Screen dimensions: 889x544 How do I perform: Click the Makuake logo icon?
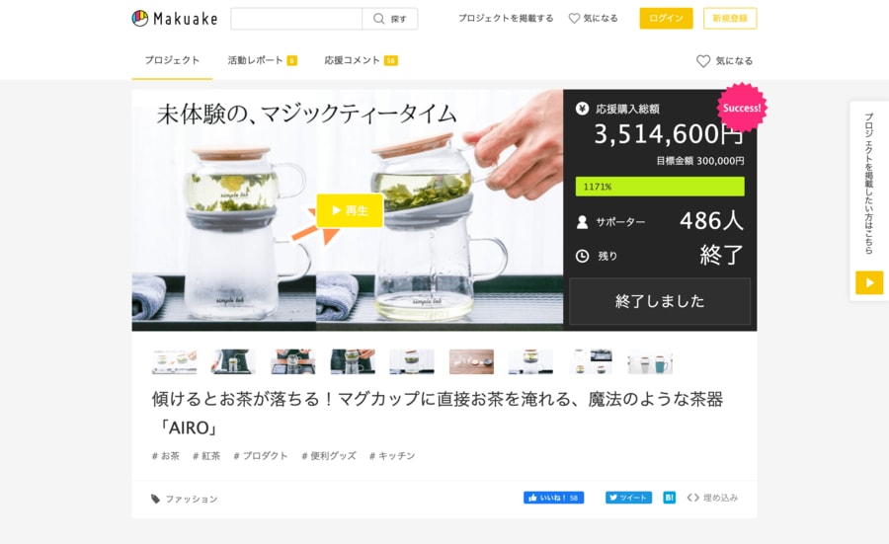pyautogui.click(x=139, y=19)
